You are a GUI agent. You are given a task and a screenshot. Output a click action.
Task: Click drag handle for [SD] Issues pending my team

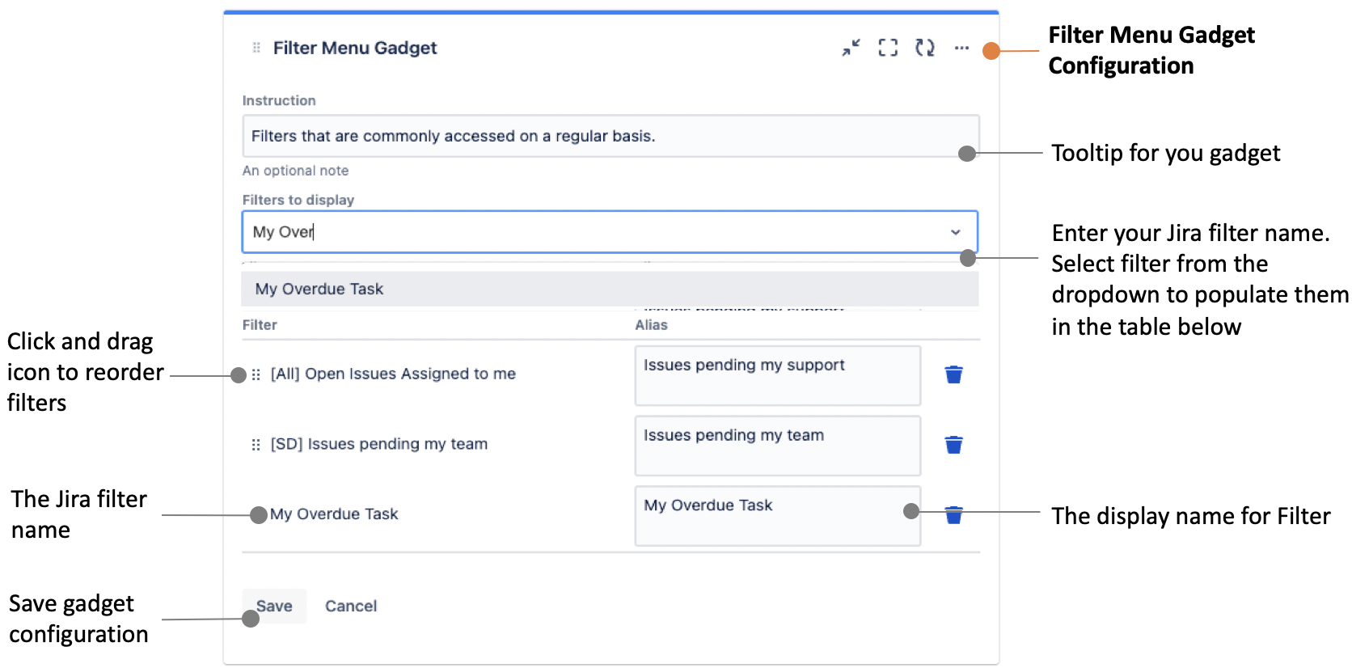pyautogui.click(x=256, y=445)
